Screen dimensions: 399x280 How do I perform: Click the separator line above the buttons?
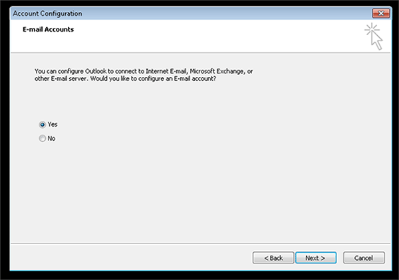(201, 244)
